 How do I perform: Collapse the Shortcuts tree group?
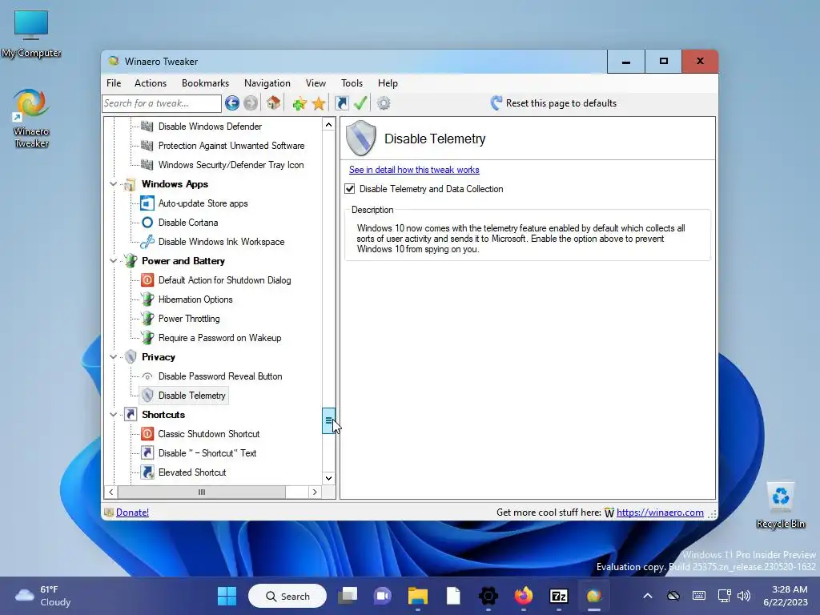click(x=113, y=414)
